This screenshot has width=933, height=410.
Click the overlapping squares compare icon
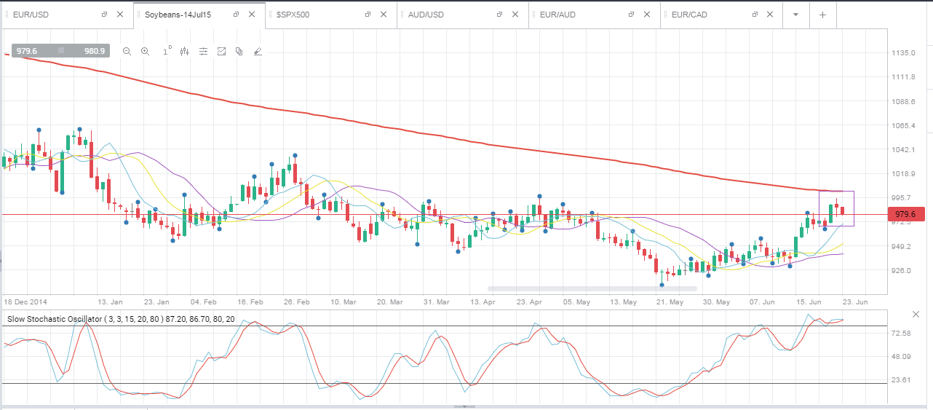point(239,51)
